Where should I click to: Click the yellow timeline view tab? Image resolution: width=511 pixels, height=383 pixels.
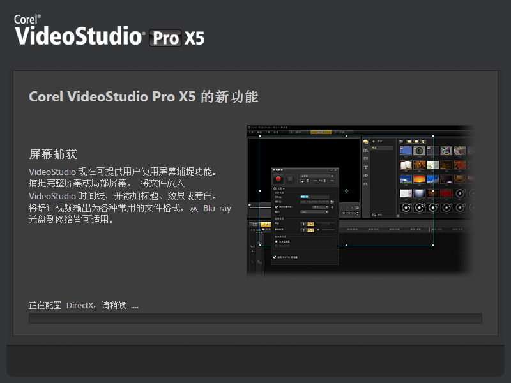[266, 224]
